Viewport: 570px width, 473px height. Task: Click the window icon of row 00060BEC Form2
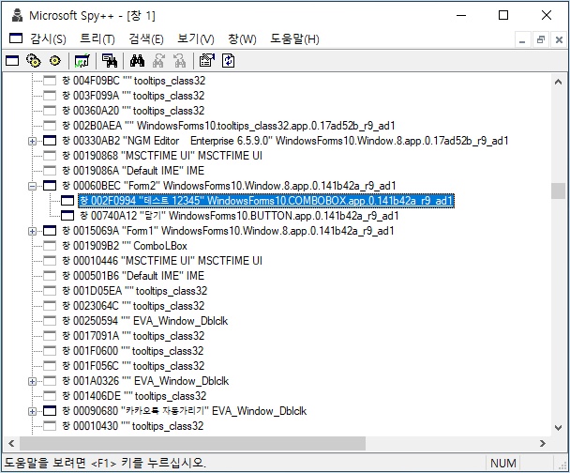pyautogui.click(x=50, y=186)
